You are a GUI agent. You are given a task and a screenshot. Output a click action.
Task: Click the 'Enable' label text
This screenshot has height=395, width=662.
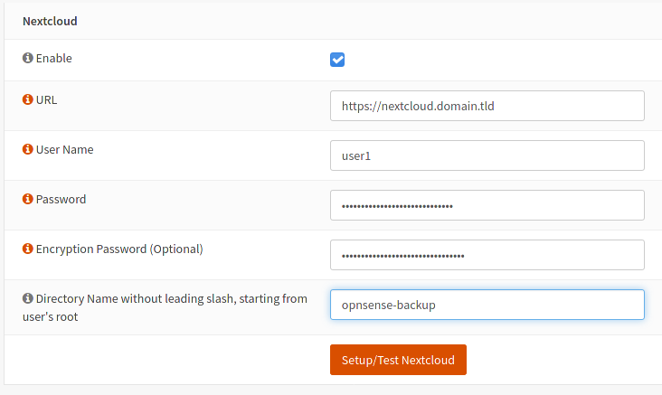pyautogui.click(x=53, y=58)
